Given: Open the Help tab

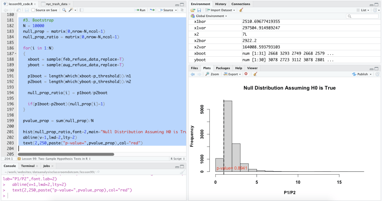Looking at the screenshot, I should coord(239,68).
